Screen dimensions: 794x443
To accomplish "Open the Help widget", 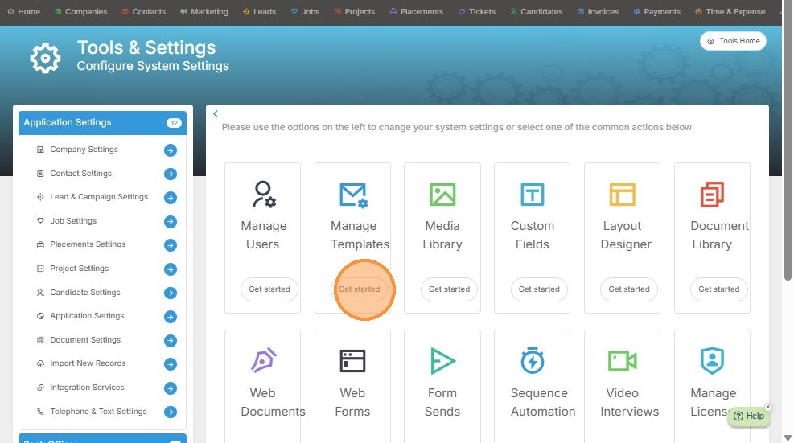I will point(749,416).
